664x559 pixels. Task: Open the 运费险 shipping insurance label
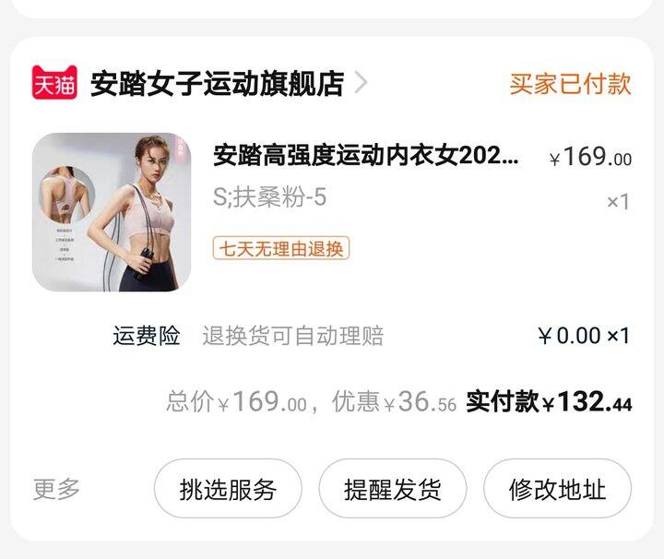[147, 336]
